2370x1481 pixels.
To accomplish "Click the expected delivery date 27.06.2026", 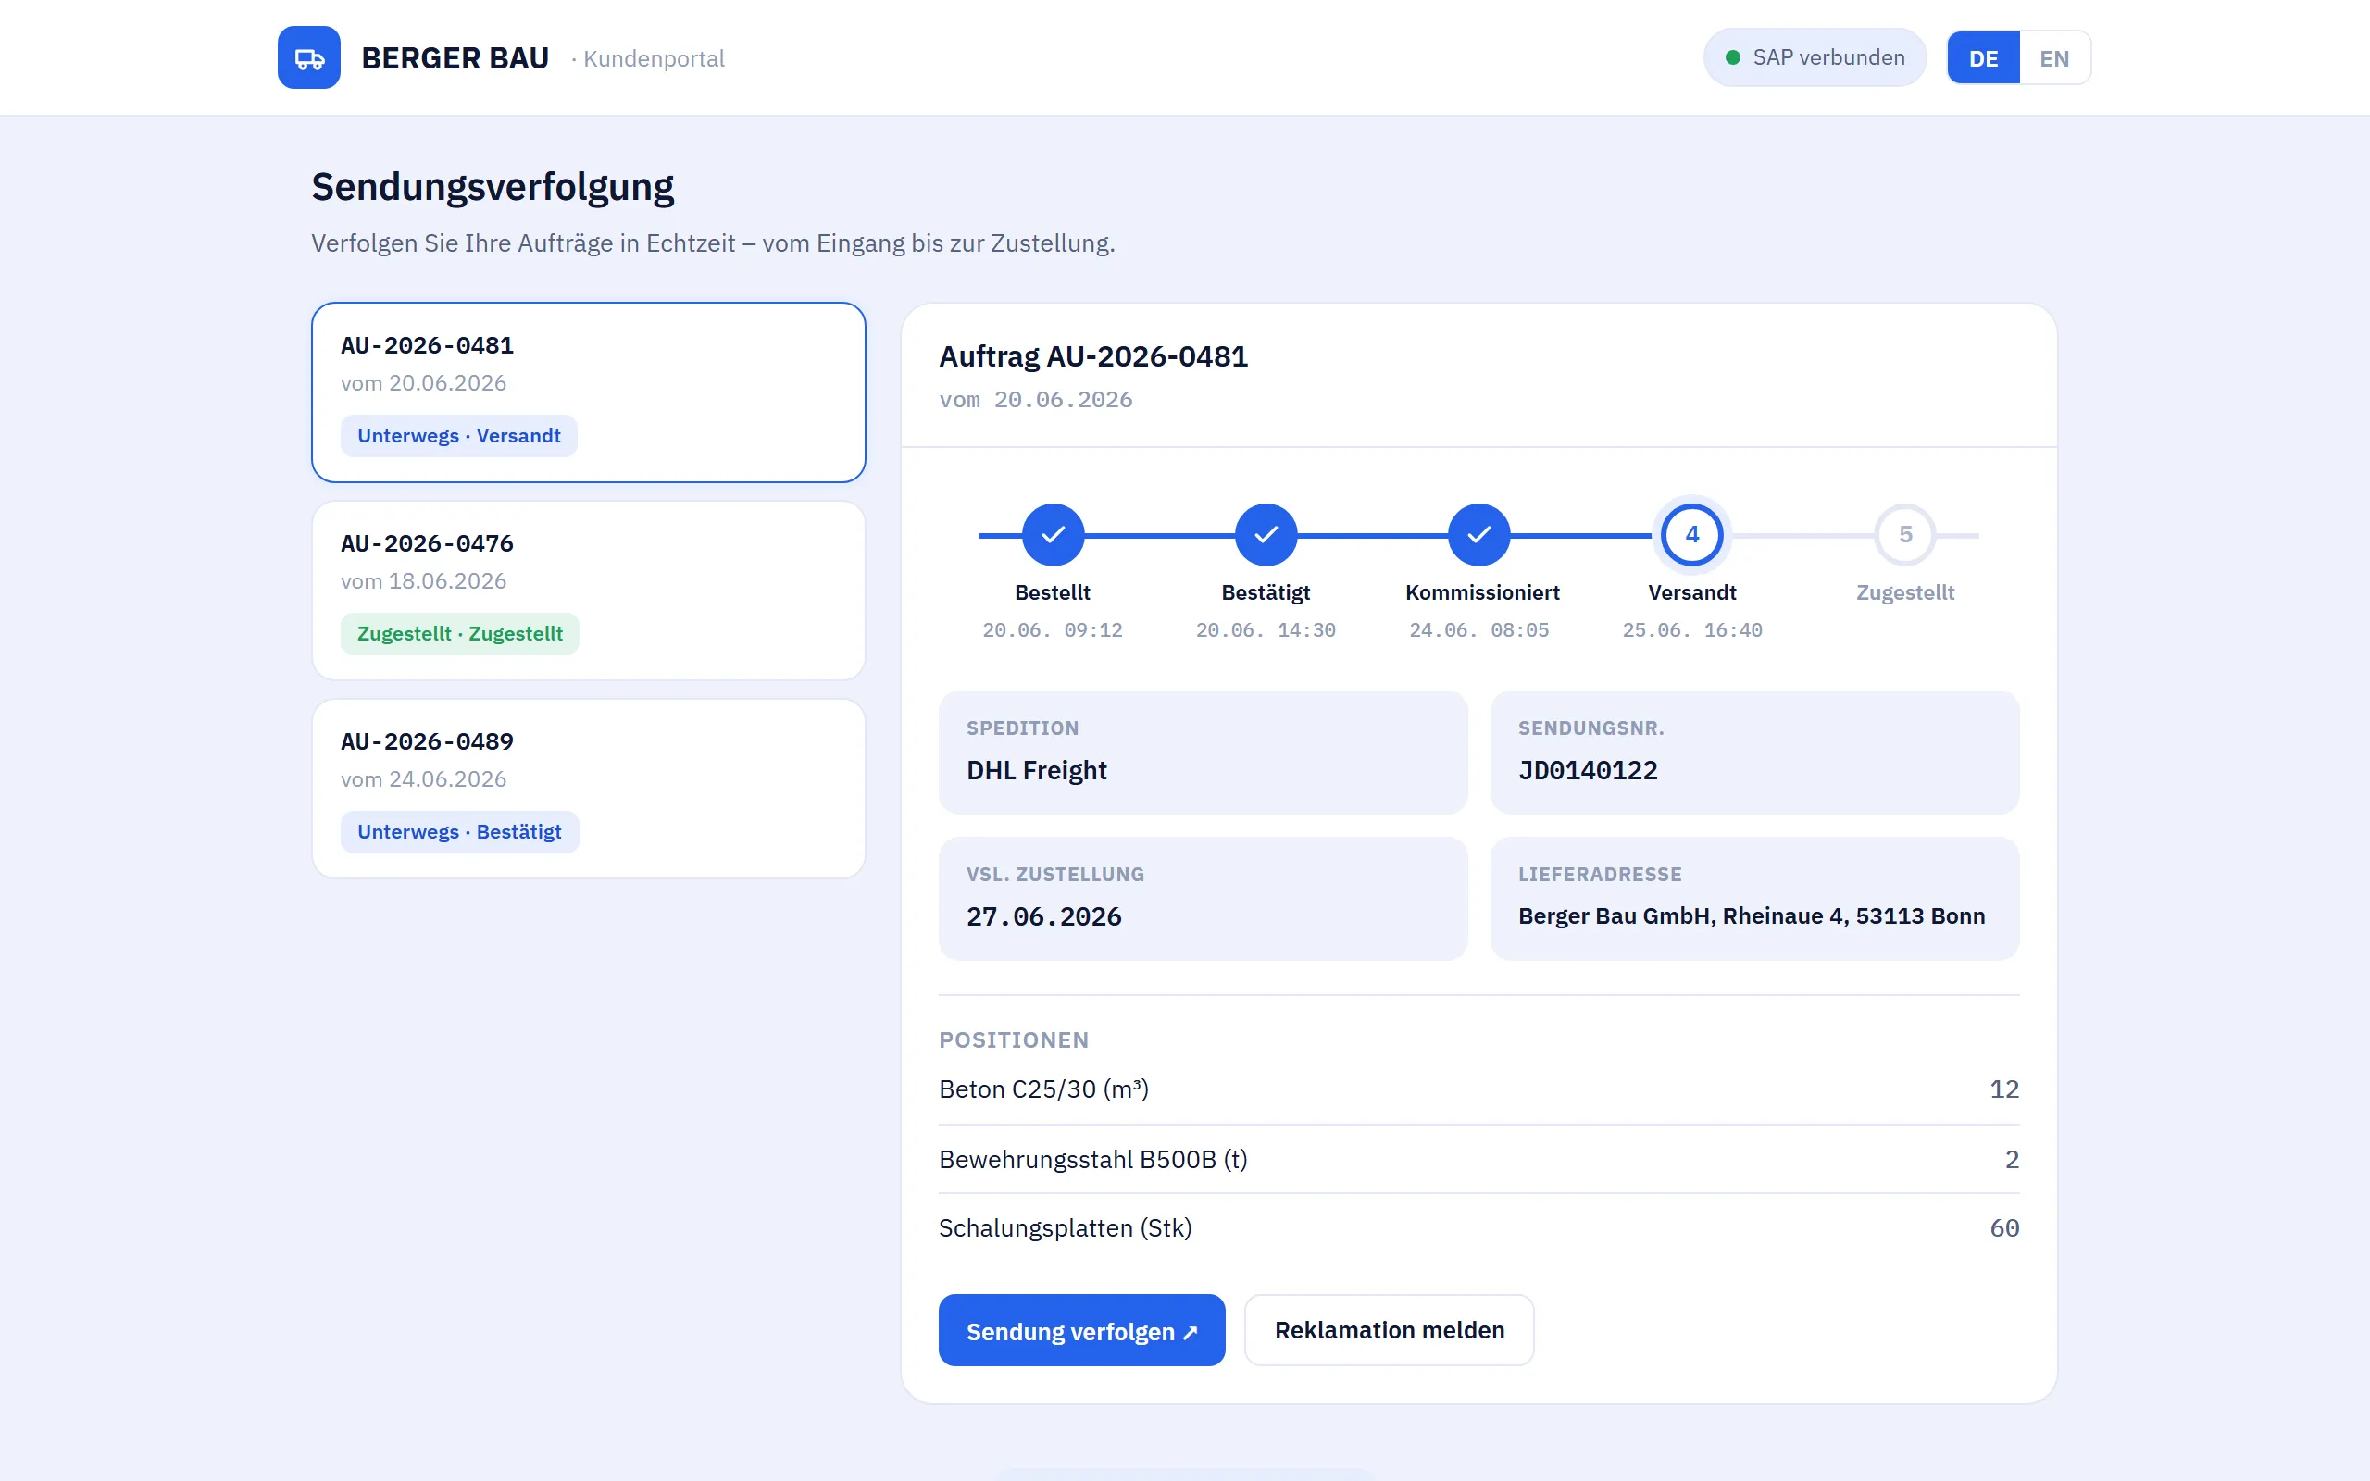I will click(x=1044, y=916).
